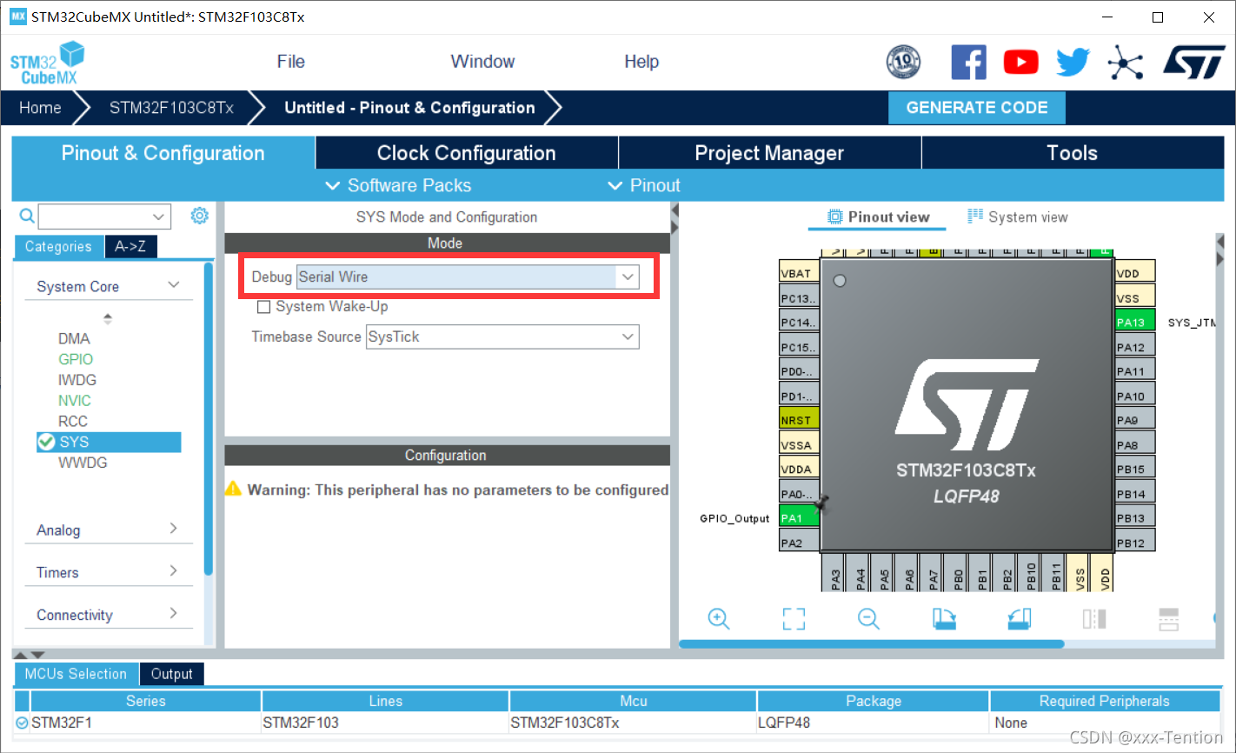Open the ST Facebook page icon
1236x753 pixels.
(x=968, y=62)
